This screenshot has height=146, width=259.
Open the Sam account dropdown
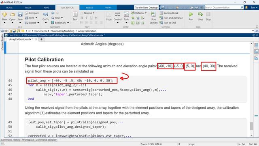pos(254,7)
